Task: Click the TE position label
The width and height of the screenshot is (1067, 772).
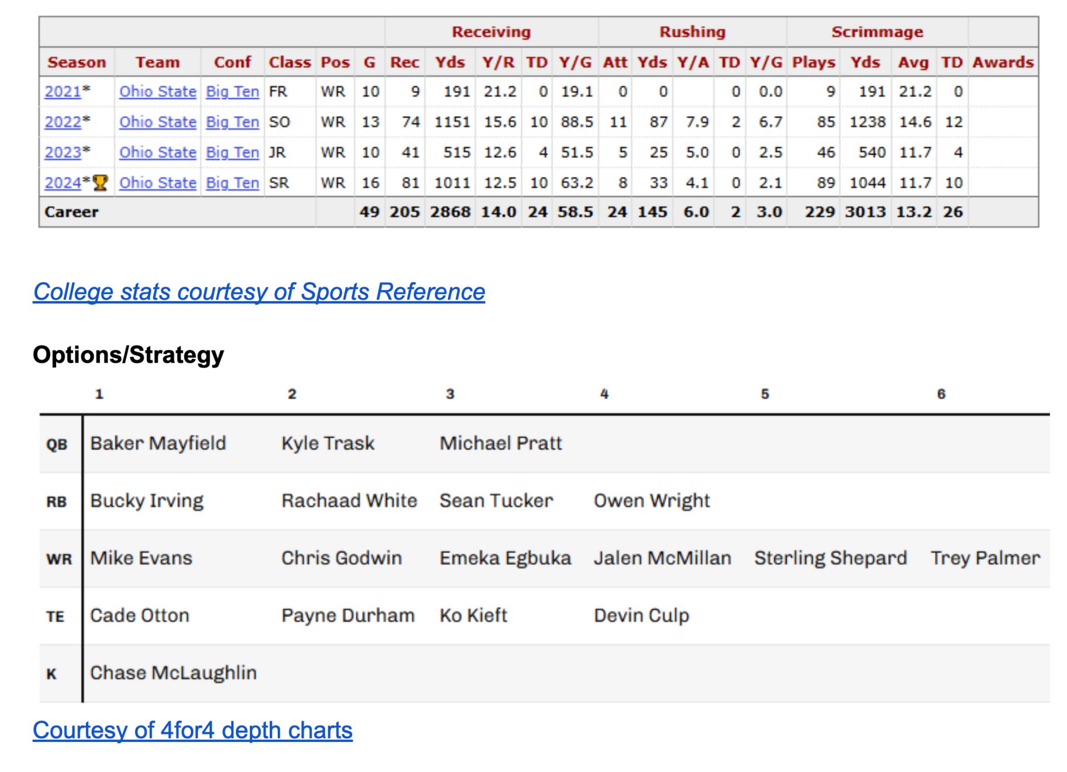Action: point(55,616)
